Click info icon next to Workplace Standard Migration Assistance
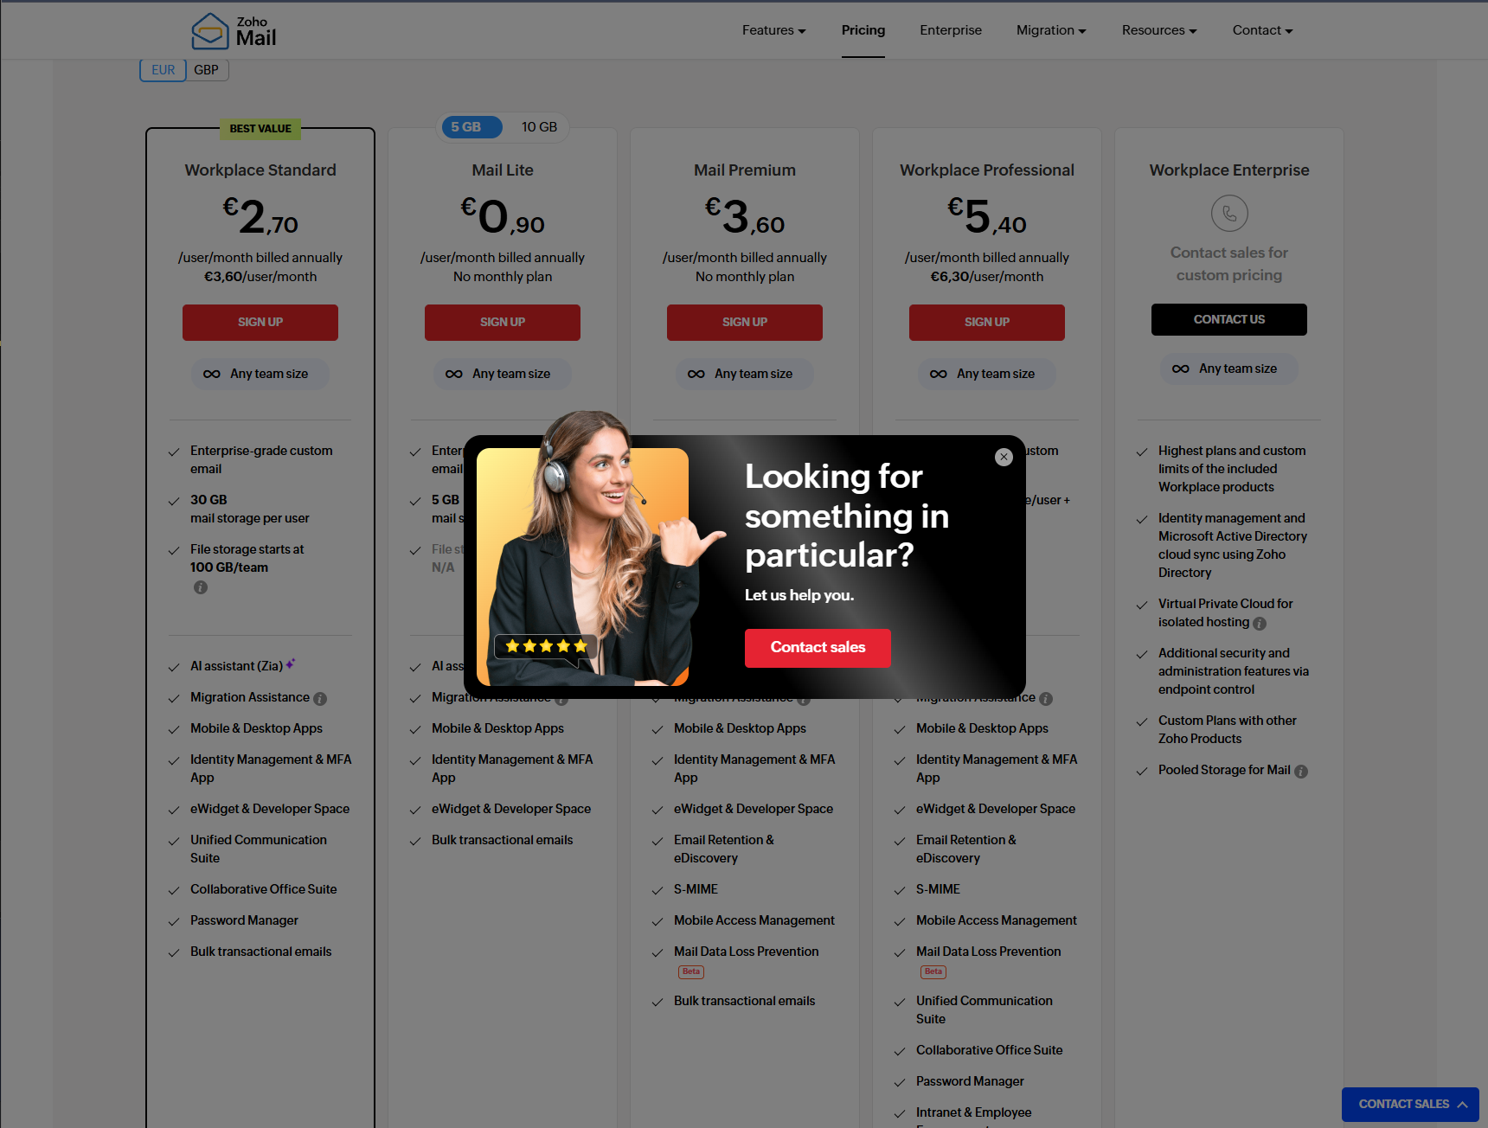Viewport: 1488px width, 1128px height. (x=320, y=699)
